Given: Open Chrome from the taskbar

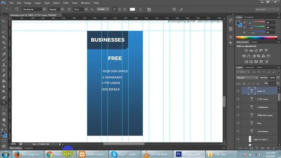Looking at the screenshot, I should click(x=61, y=154).
